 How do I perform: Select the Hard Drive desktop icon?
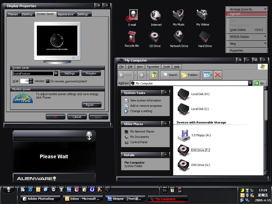coord(205,39)
